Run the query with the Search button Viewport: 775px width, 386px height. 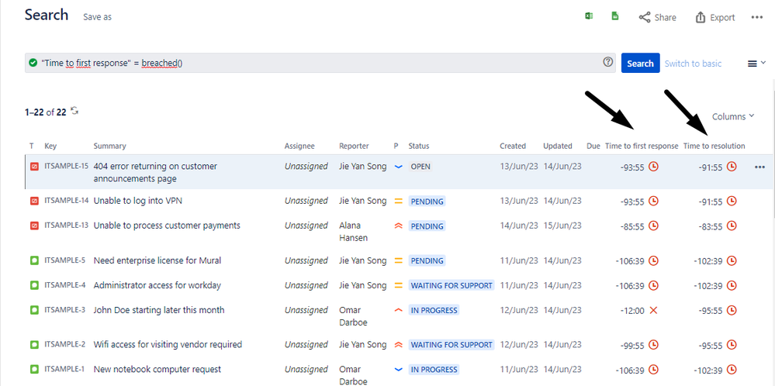(640, 64)
